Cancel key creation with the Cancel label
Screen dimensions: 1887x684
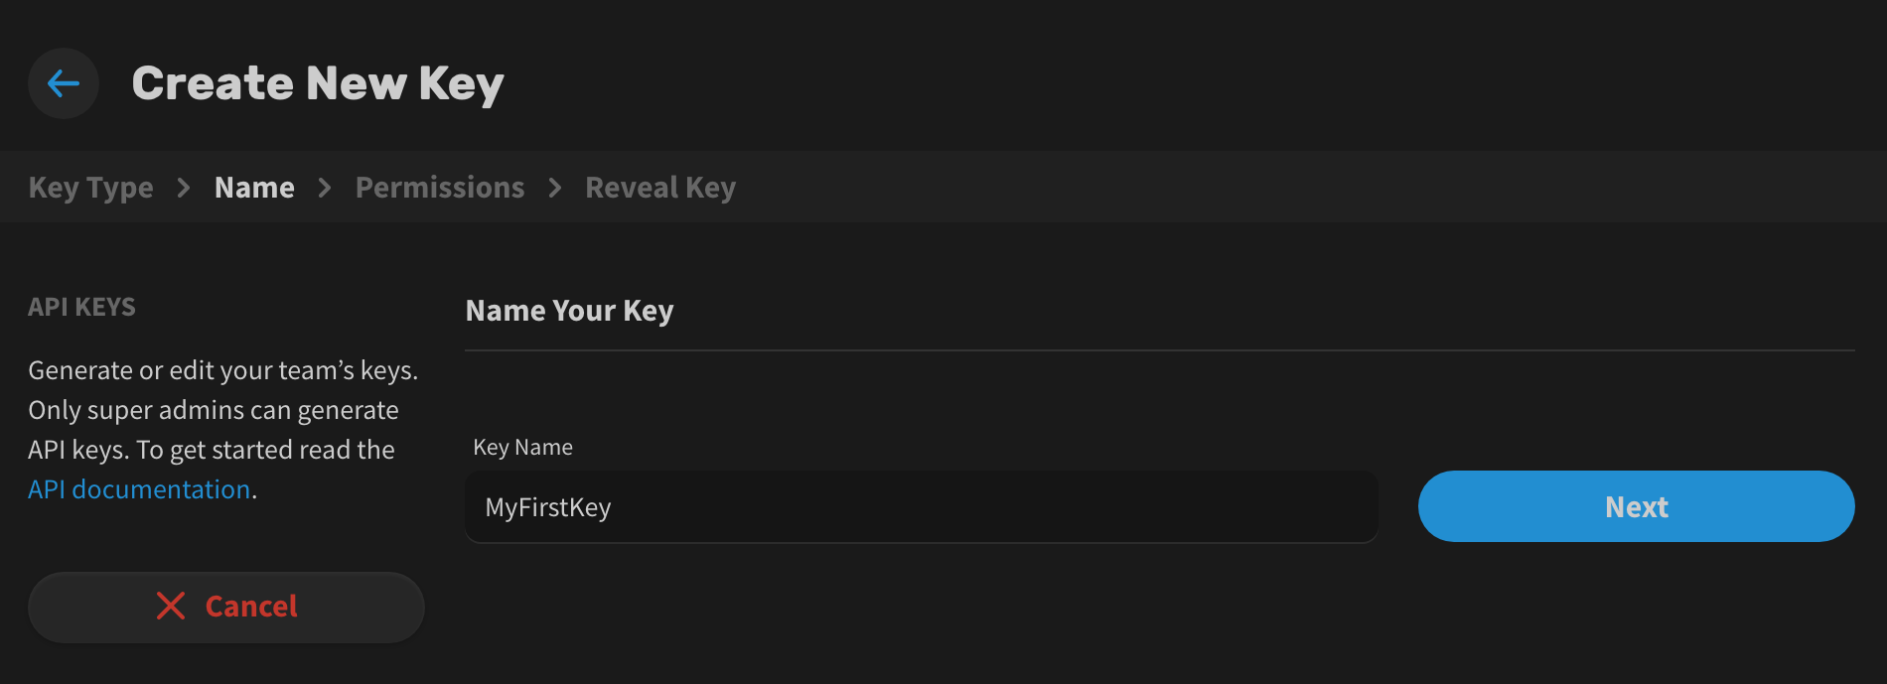pos(251,607)
